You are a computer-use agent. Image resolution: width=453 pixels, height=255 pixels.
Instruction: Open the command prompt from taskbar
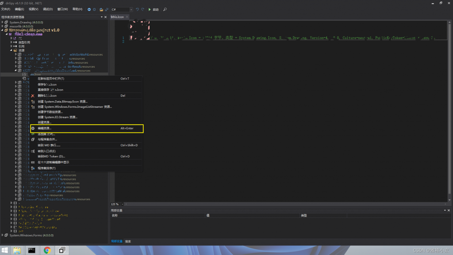pos(32,251)
